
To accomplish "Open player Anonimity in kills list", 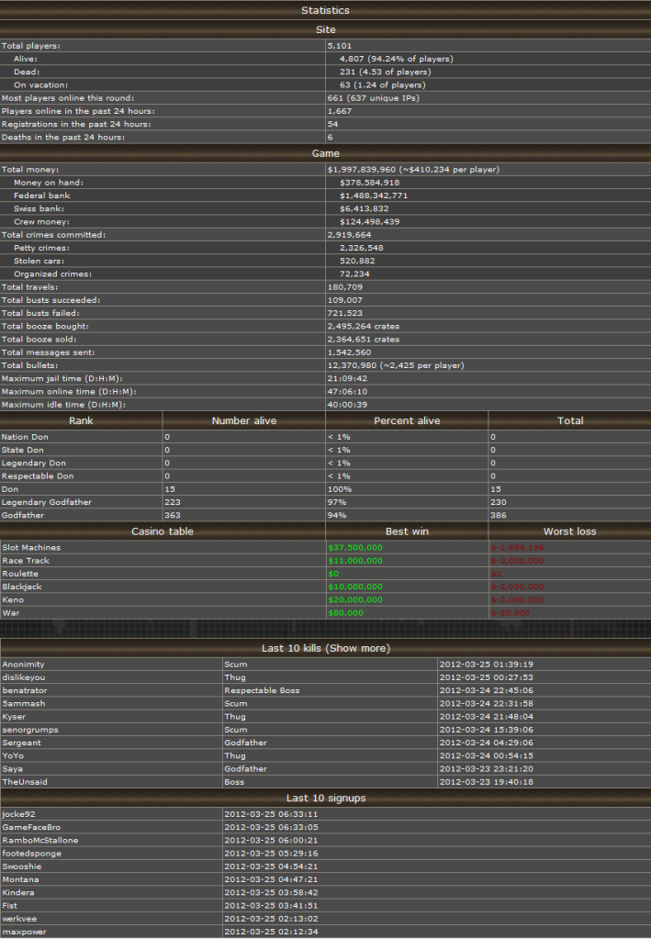I will pos(23,665).
